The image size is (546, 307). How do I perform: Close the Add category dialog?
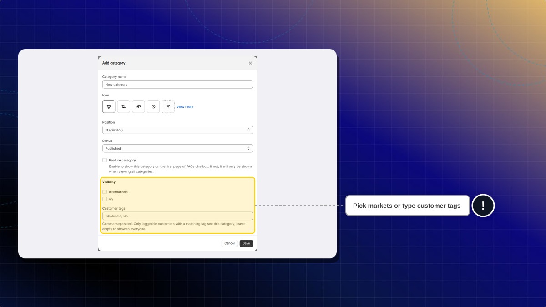click(250, 63)
